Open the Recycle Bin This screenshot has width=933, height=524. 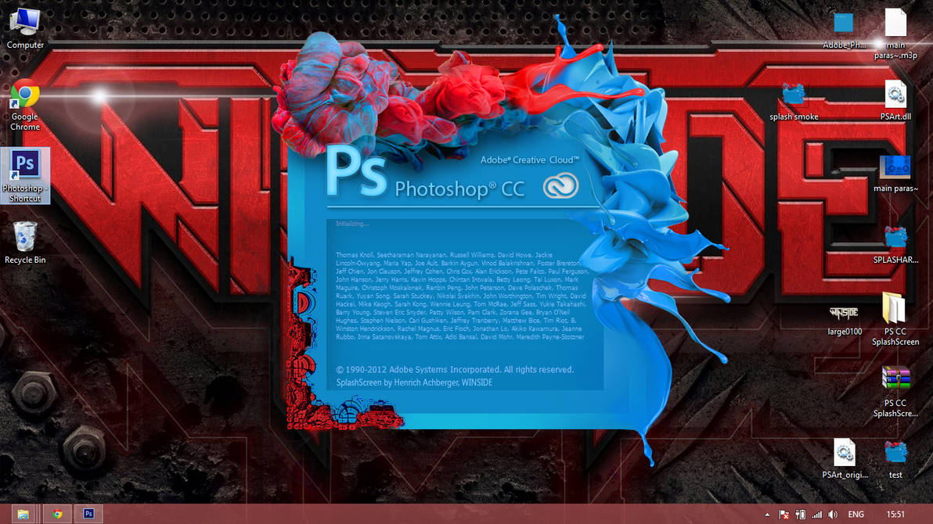click(24, 235)
